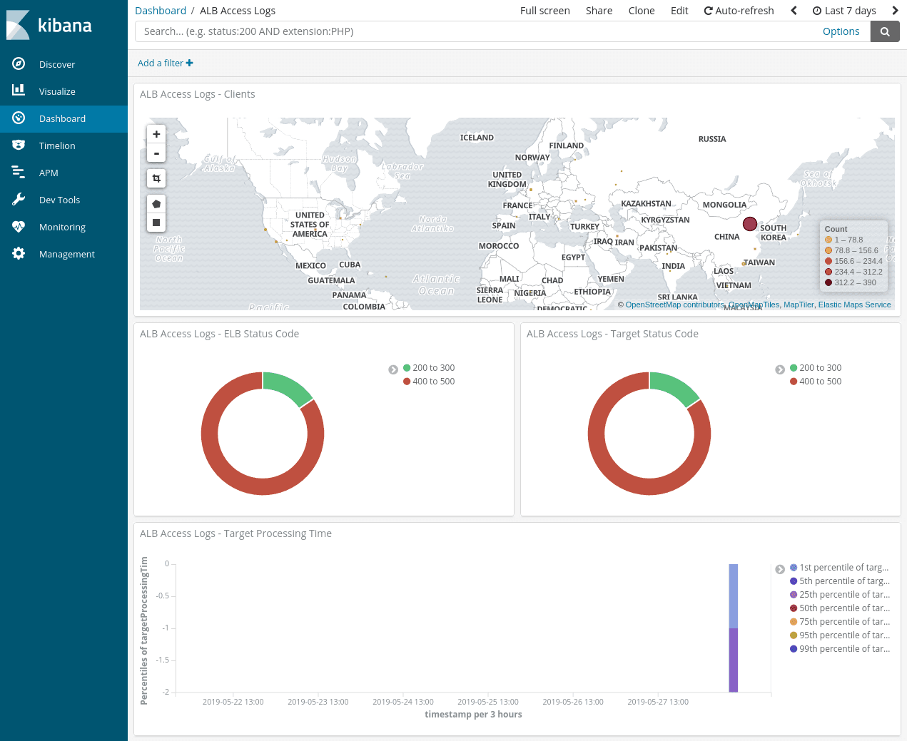
Task: Toggle Target Status Code legend arrow
Action: [x=780, y=369]
